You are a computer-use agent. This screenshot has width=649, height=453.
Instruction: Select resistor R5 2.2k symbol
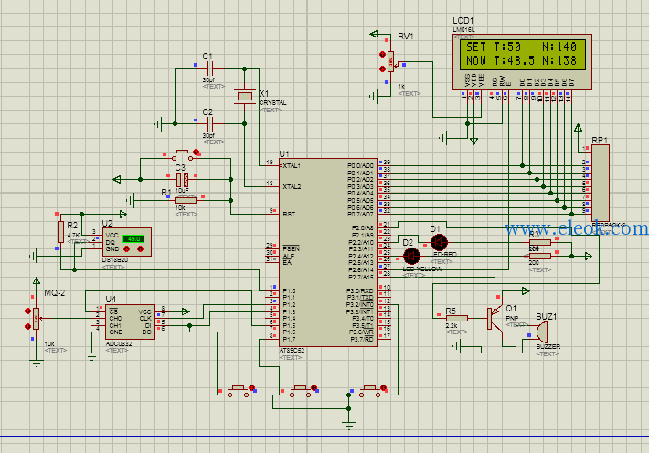[457, 318]
